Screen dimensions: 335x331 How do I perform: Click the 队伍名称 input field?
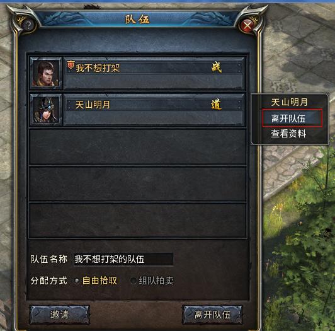(x=123, y=259)
